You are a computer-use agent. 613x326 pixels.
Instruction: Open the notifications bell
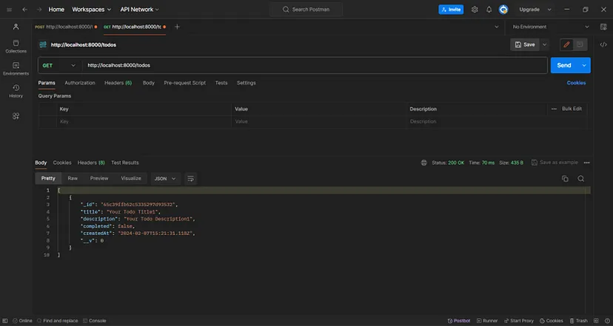[489, 10]
